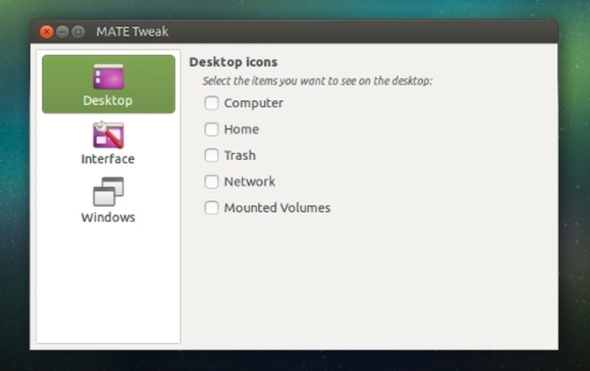
Task: Switch to the "Interface" section label
Action: [108, 159]
